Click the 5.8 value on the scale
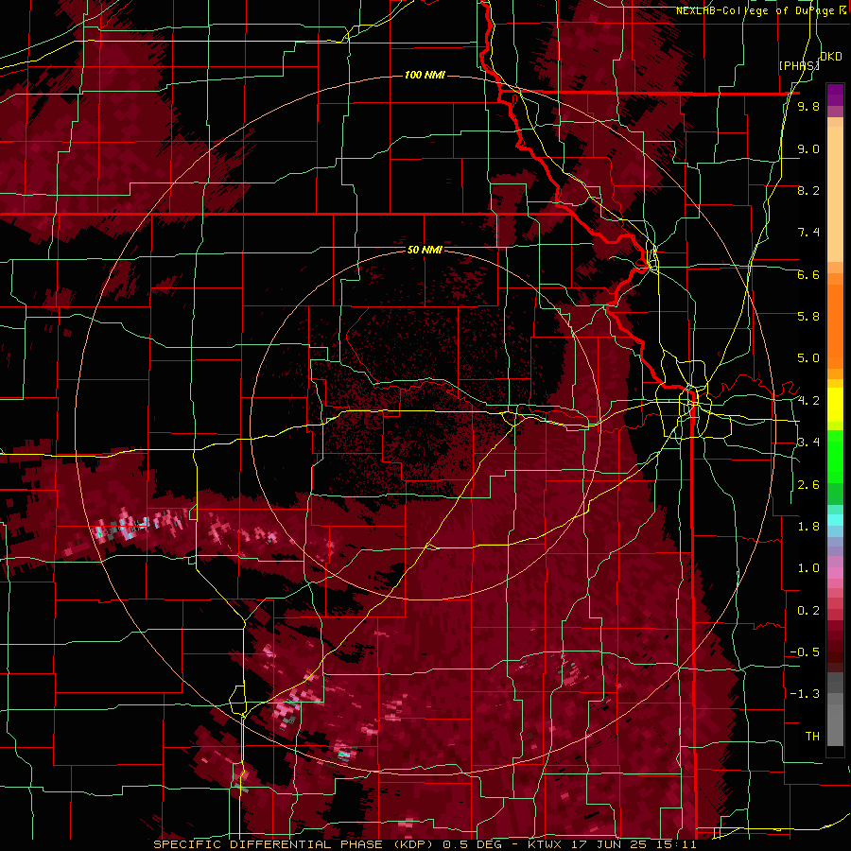851x851 pixels. (x=808, y=317)
